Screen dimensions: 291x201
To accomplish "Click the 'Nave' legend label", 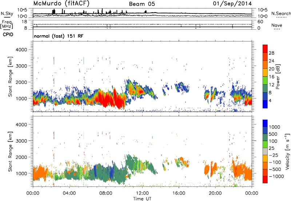I will click(x=277, y=25).
